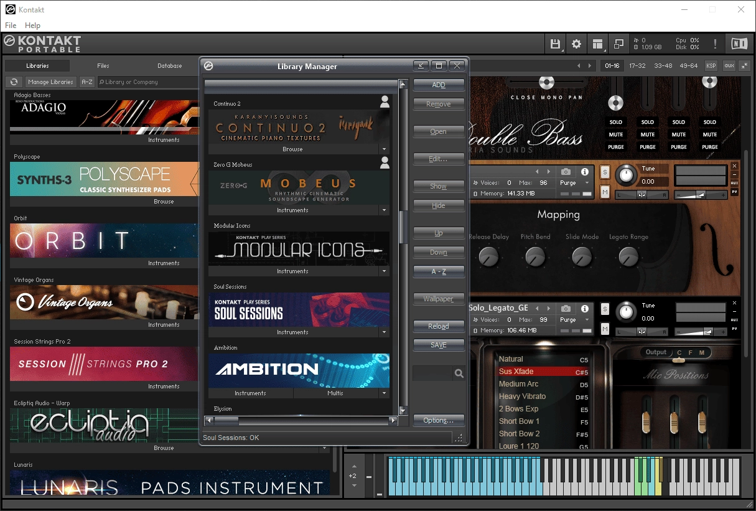Toggle Mute M button on Solo_Legato_GE instrument

[605, 328]
